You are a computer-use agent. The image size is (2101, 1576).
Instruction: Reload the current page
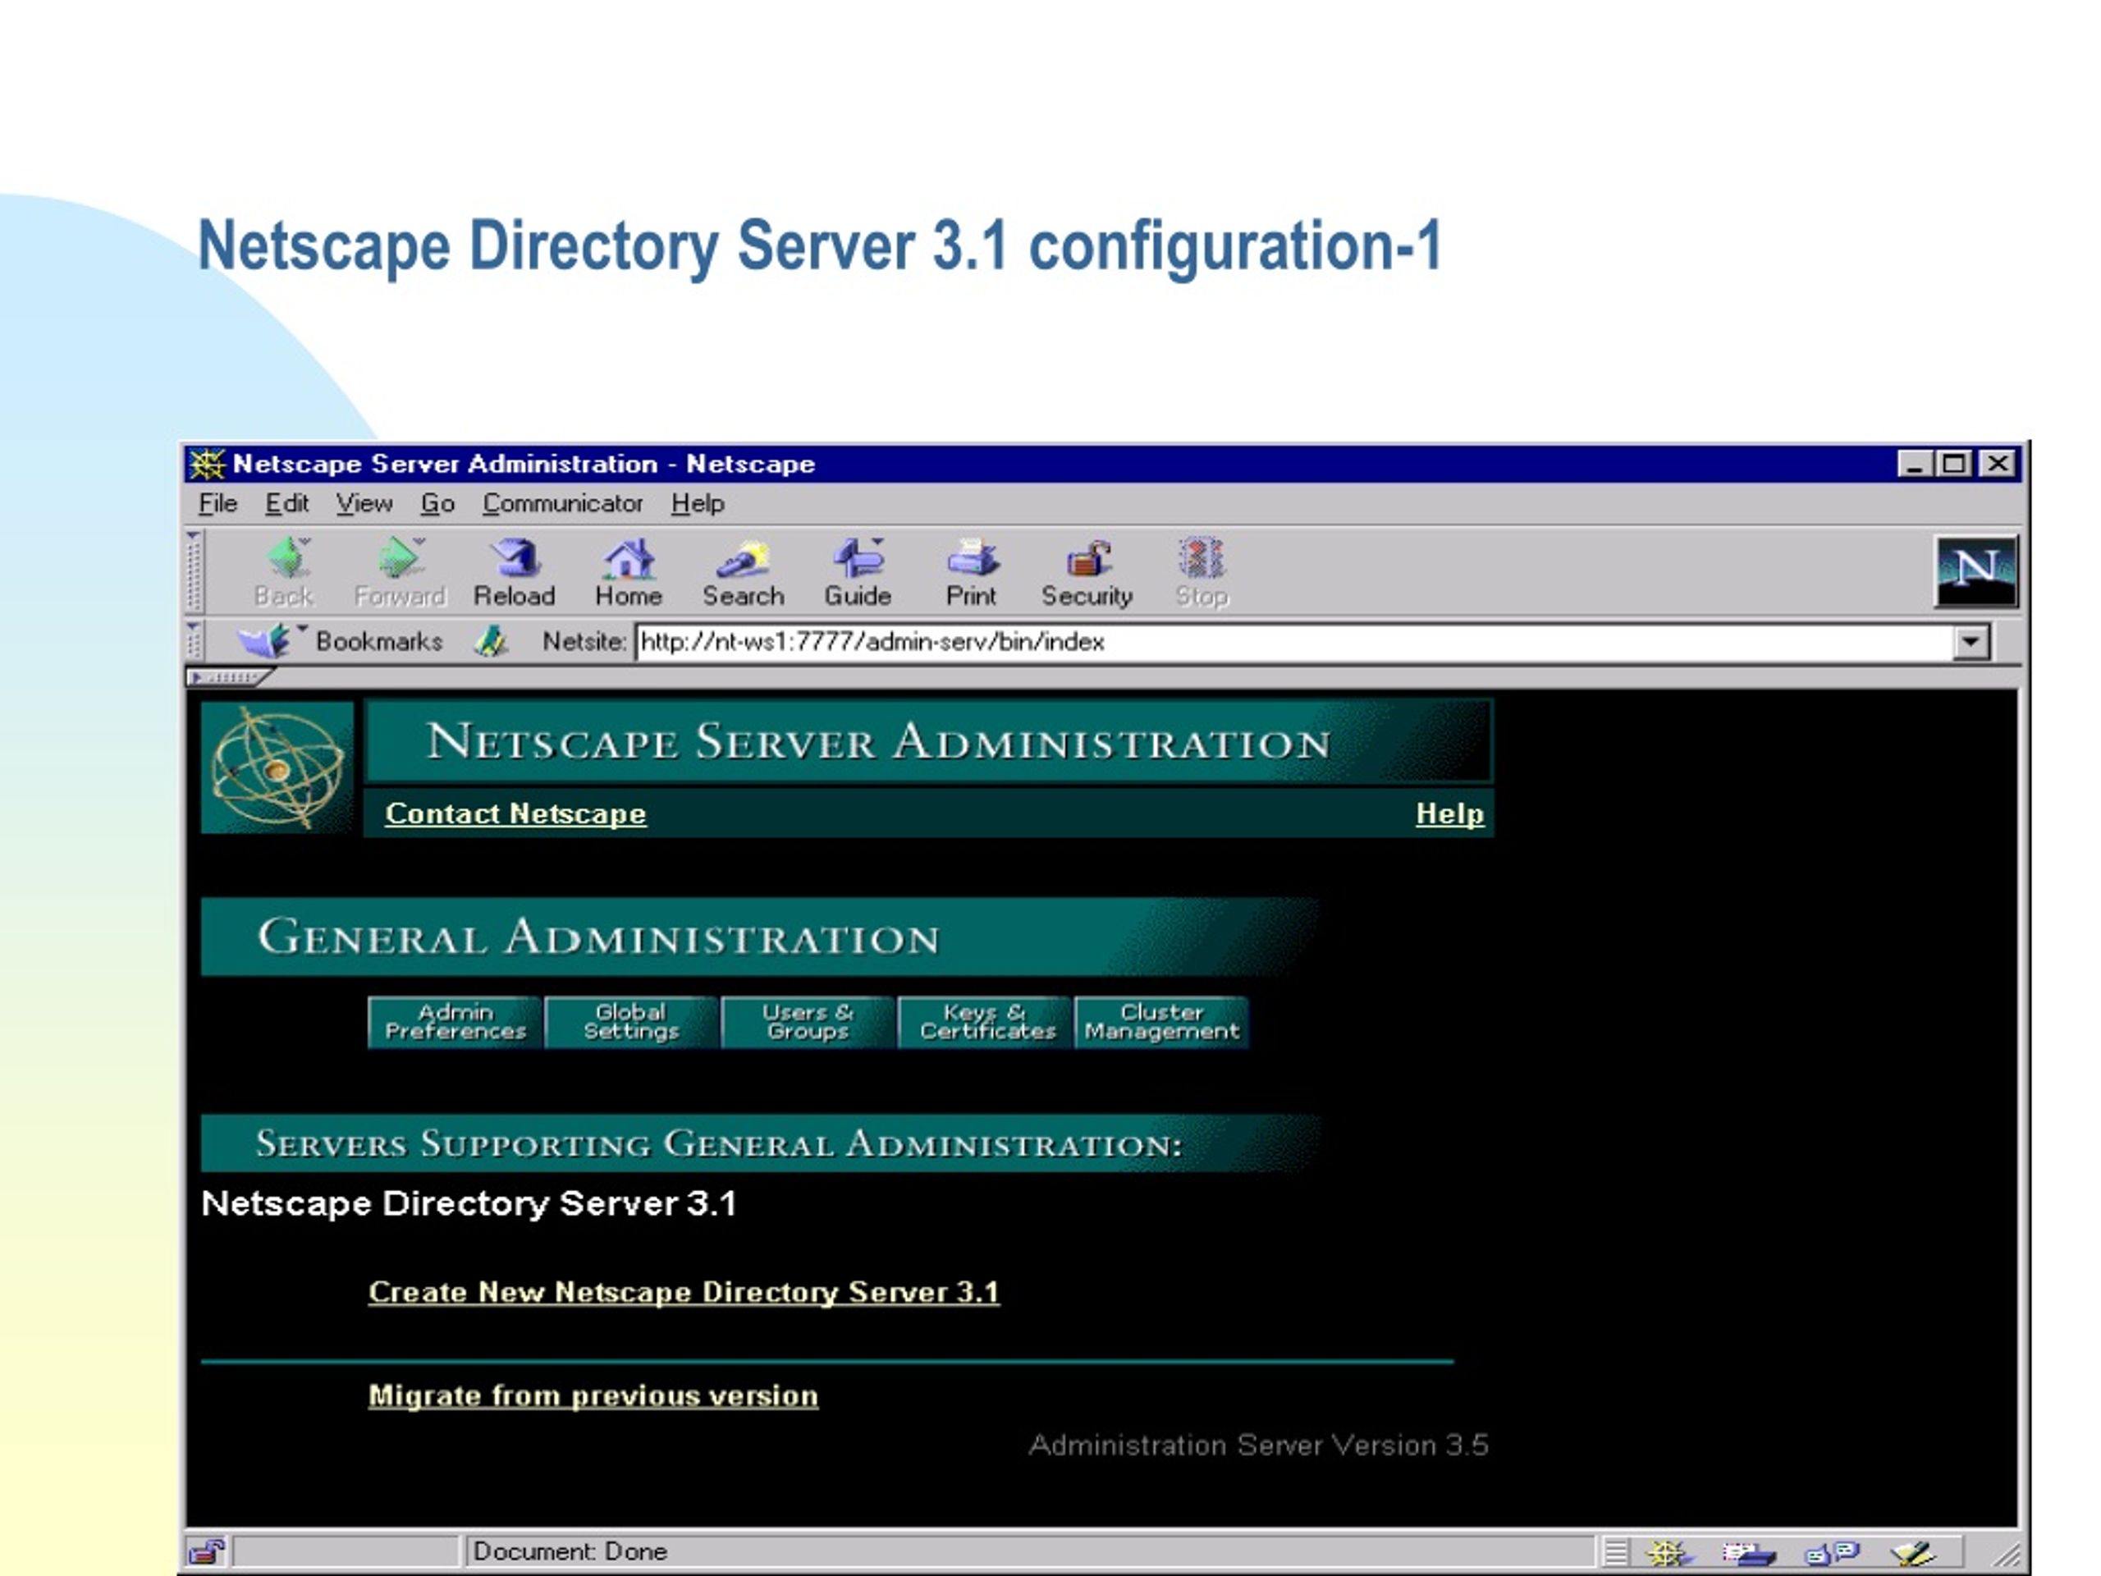tap(514, 571)
